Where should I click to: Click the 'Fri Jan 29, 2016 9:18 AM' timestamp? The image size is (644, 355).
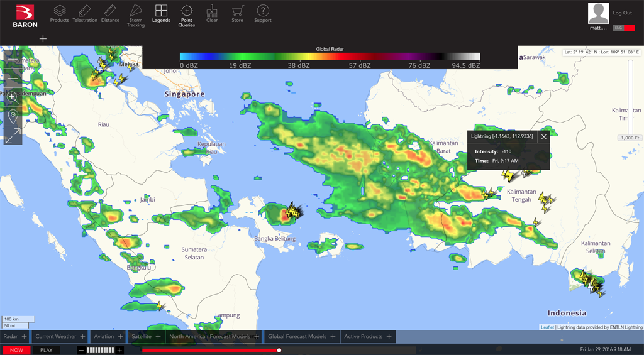pyautogui.click(x=606, y=350)
